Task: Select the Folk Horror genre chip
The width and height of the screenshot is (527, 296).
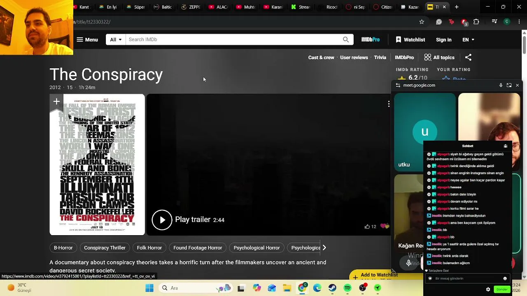Action: pos(149,247)
